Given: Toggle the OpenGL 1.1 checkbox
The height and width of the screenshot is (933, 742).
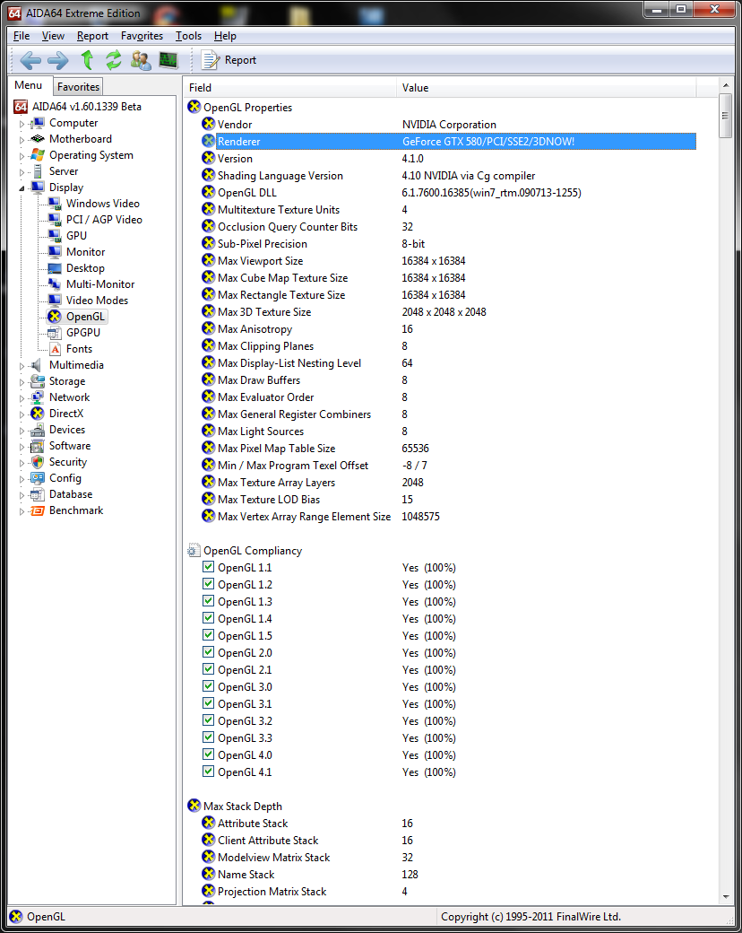Looking at the screenshot, I should pyautogui.click(x=208, y=566).
